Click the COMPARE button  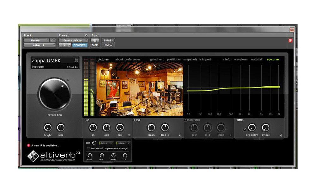[79, 45]
